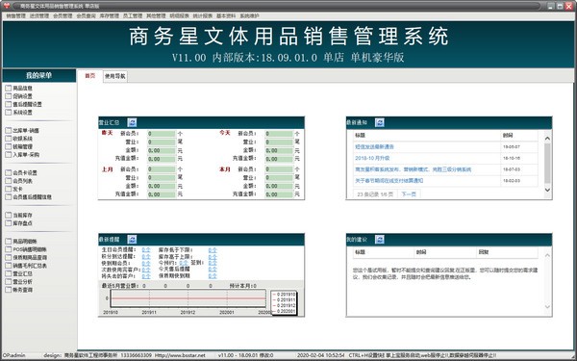The height and width of the screenshot is (361, 577).
Task: Click the 保质期快到期 count link
Action: (x=213, y=275)
